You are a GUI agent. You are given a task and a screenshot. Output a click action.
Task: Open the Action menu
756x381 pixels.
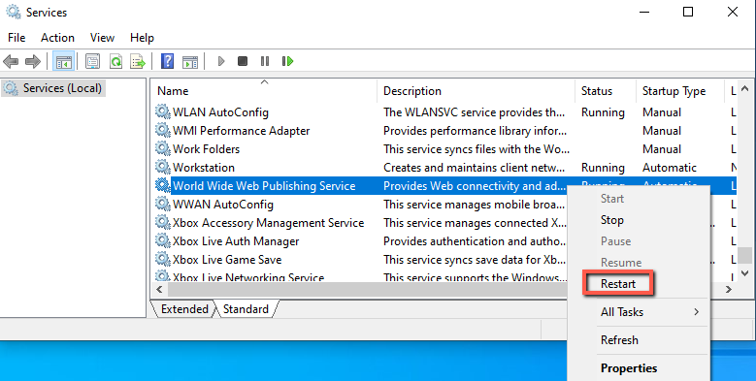coord(57,38)
